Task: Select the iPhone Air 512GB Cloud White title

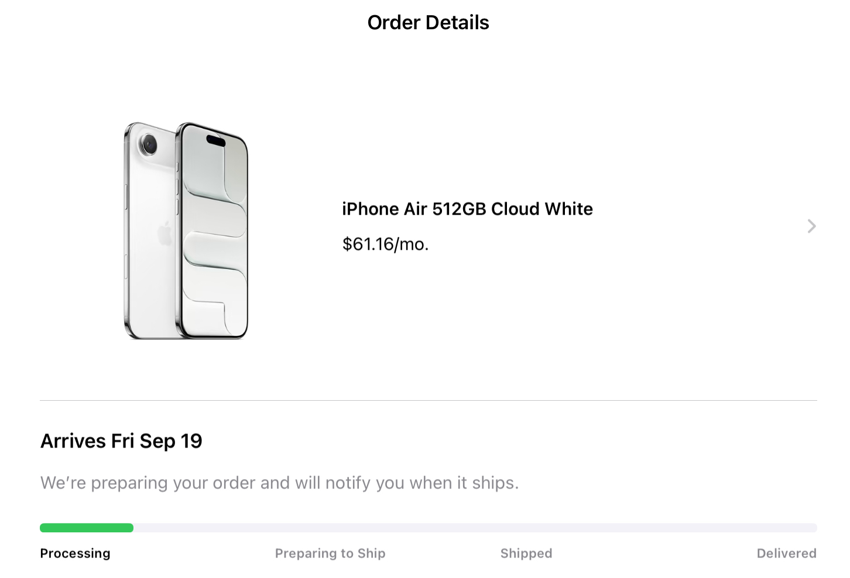Action: (x=467, y=209)
